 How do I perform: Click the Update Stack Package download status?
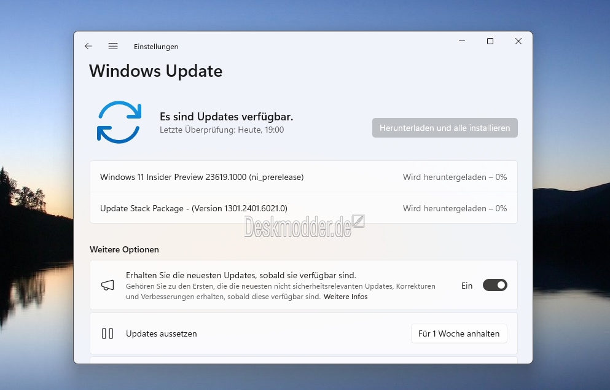[455, 208]
